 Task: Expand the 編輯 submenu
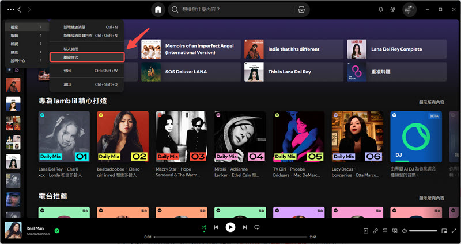(x=27, y=36)
